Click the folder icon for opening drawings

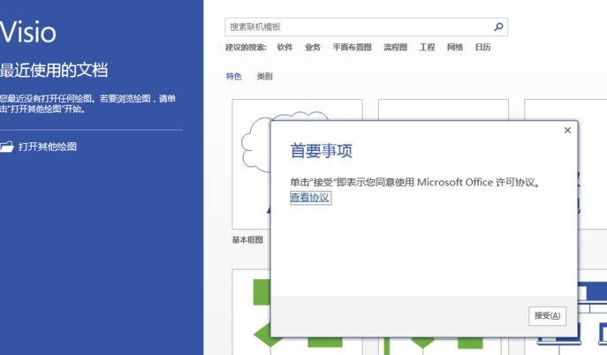[7, 147]
